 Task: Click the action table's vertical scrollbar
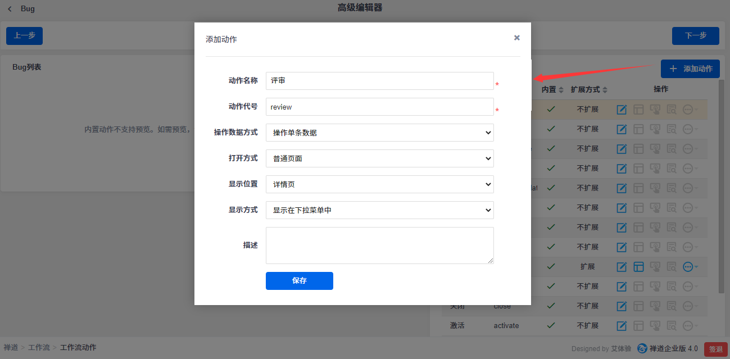[722, 185]
